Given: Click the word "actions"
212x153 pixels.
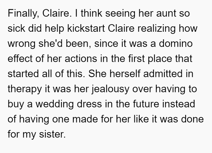Looking at the screenshot, I should (x=81, y=59).
